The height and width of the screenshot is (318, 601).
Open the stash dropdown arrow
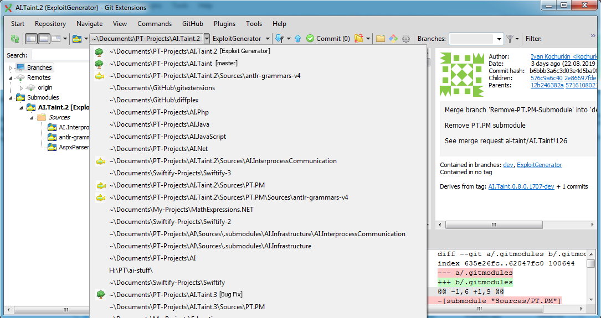368,39
